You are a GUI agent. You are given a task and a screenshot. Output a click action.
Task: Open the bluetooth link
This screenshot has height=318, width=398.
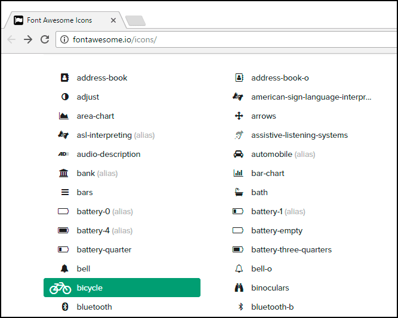coord(94,307)
